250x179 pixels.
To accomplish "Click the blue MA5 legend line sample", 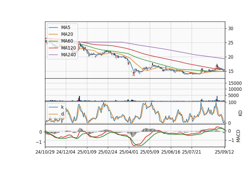I will point(53,28).
